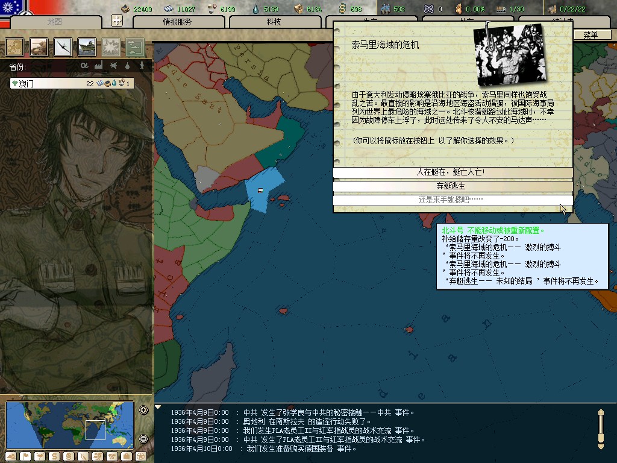The image size is (617, 463).
Task: Select terrain map mode mountain icon
Action: [11, 457]
